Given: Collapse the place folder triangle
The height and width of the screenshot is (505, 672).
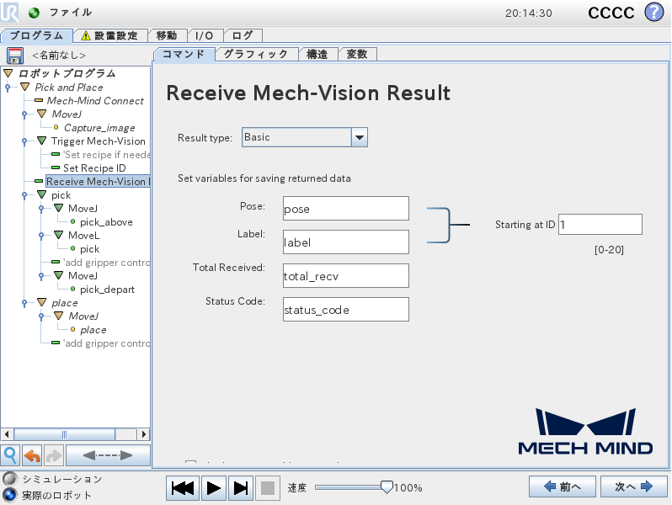Looking at the screenshot, I should (41, 302).
